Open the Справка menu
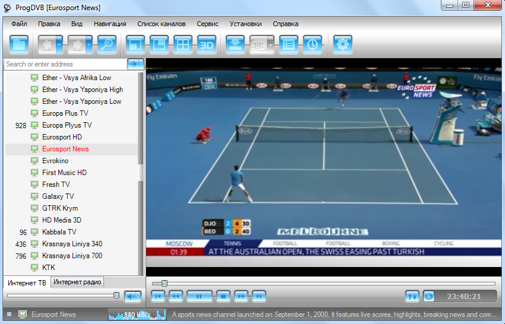505x324 pixels. [286, 24]
